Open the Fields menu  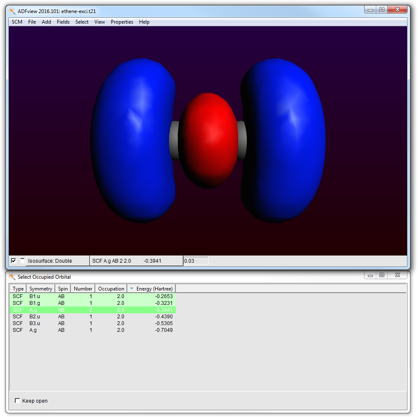pos(63,22)
